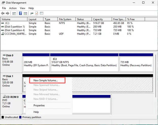
Task: Click the CD-ROM 0 DVD label panel
Action: [11, 104]
